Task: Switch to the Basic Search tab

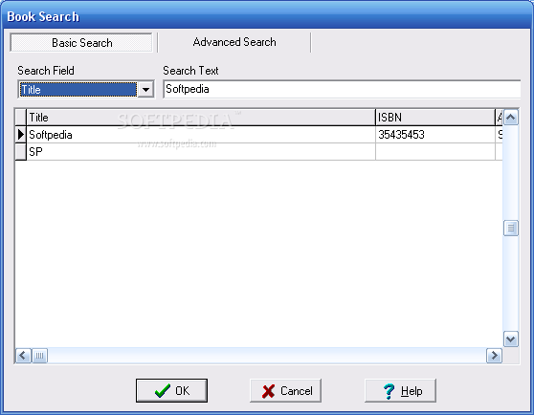Action: (x=81, y=42)
